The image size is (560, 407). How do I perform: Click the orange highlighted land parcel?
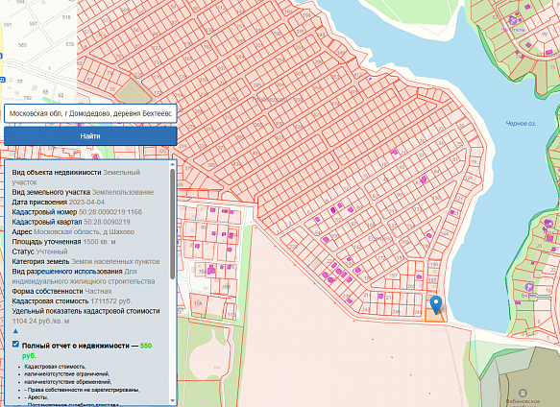(434, 316)
